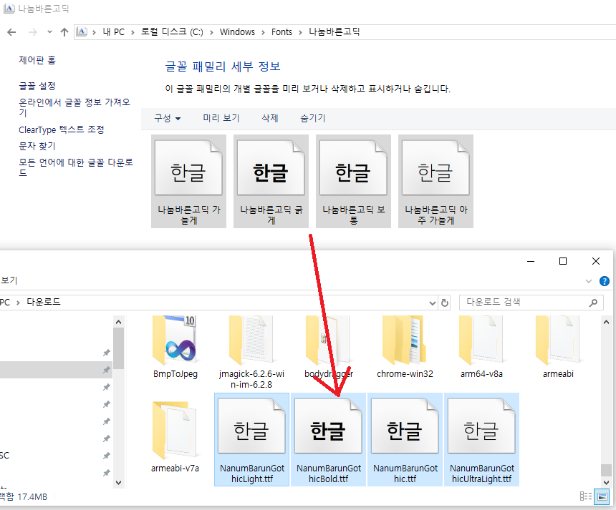Open 제어판 홈 link
Screen dimensions: 616x510
tap(37, 60)
